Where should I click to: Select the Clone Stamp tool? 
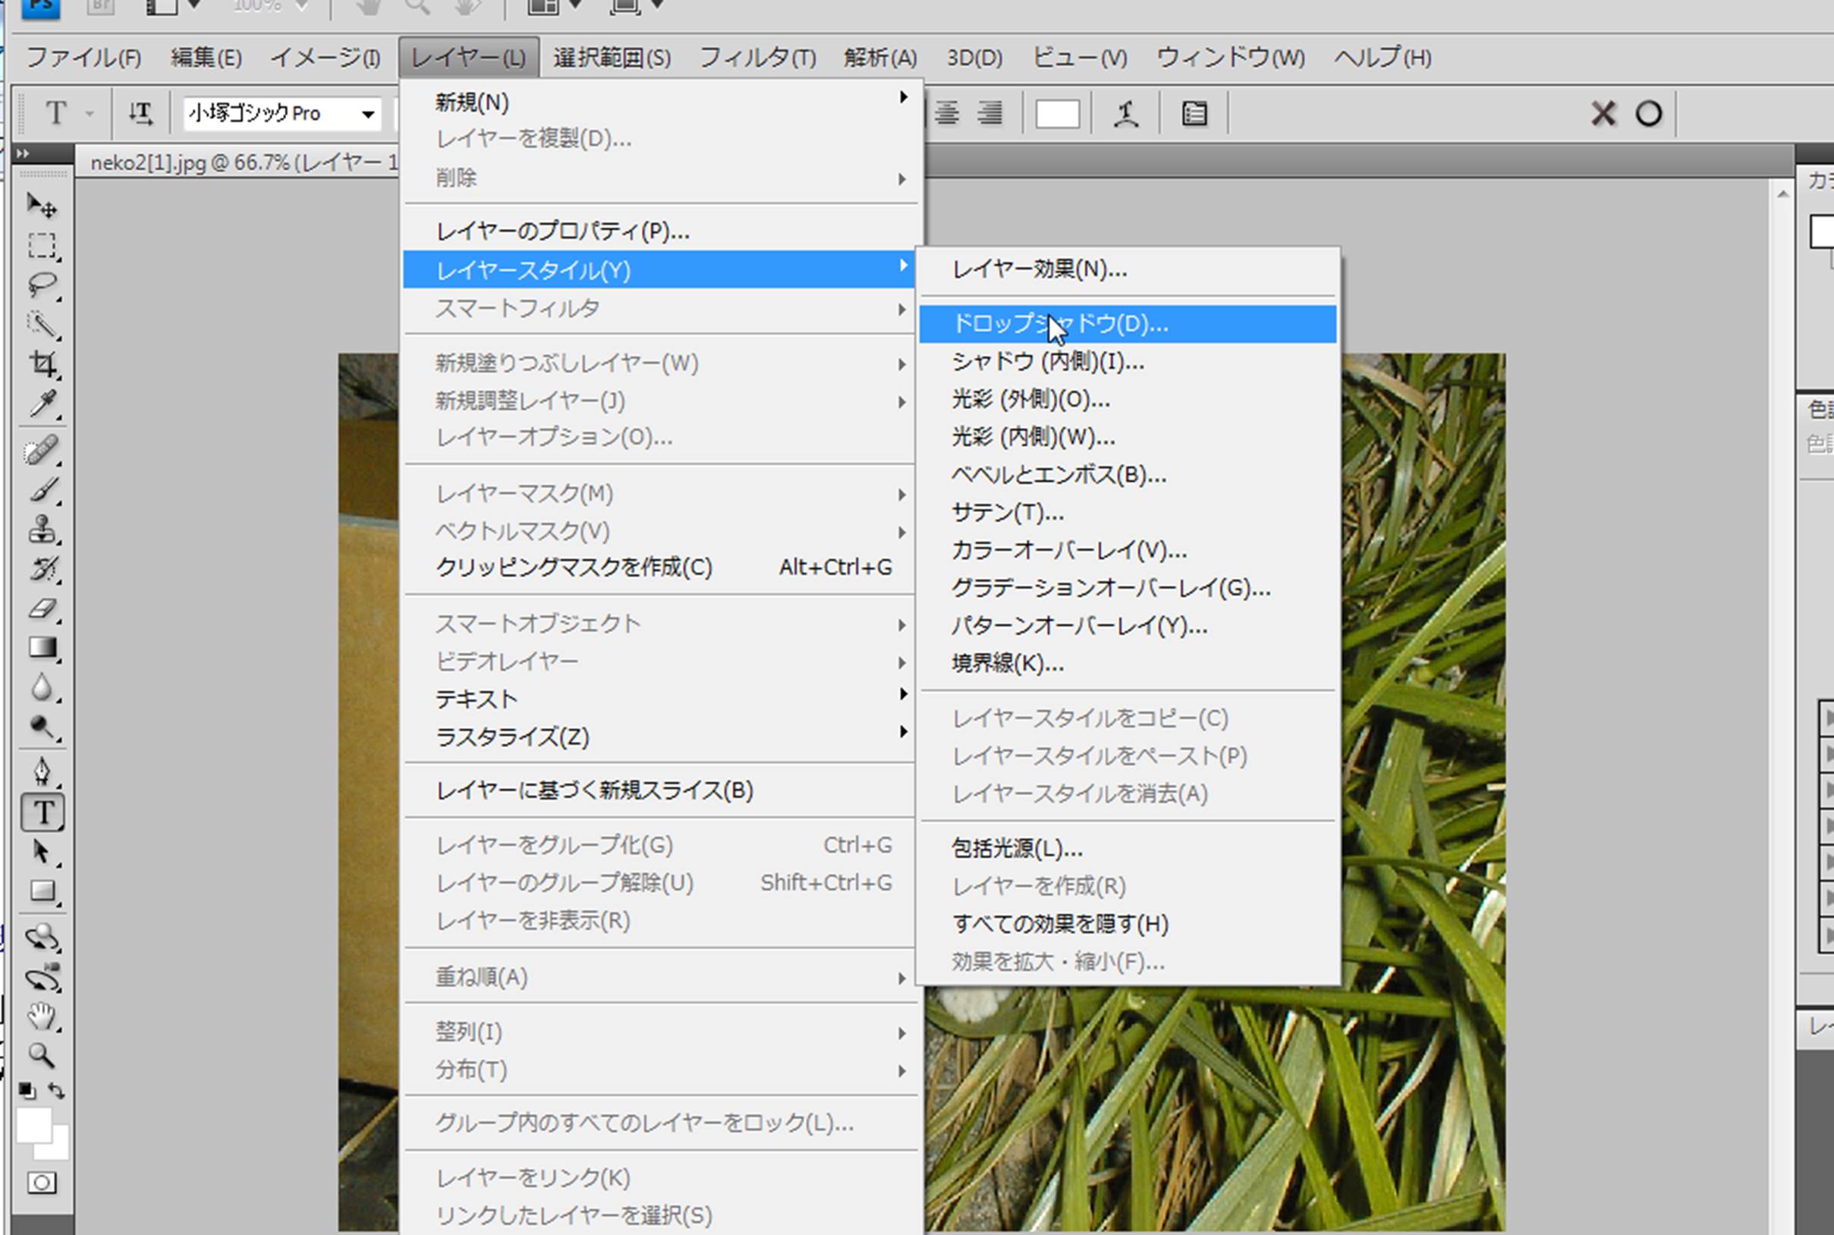42,530
